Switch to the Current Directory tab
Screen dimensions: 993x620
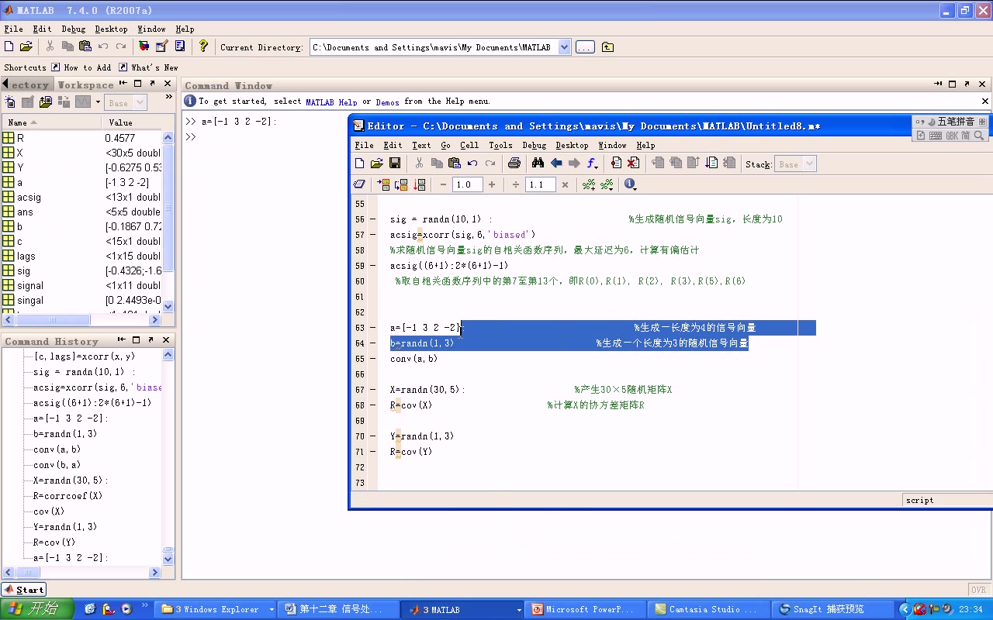pyautogui.click(x=27, y=84)
